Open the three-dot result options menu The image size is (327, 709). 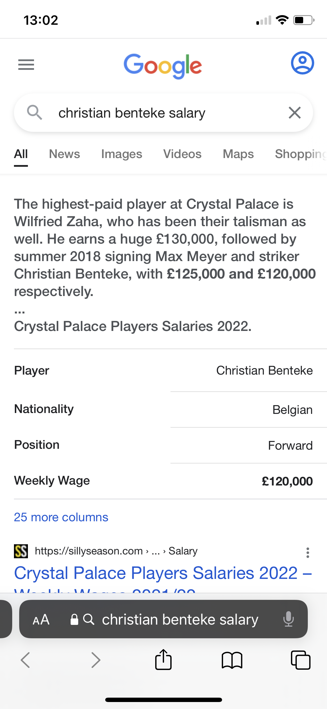308,553
